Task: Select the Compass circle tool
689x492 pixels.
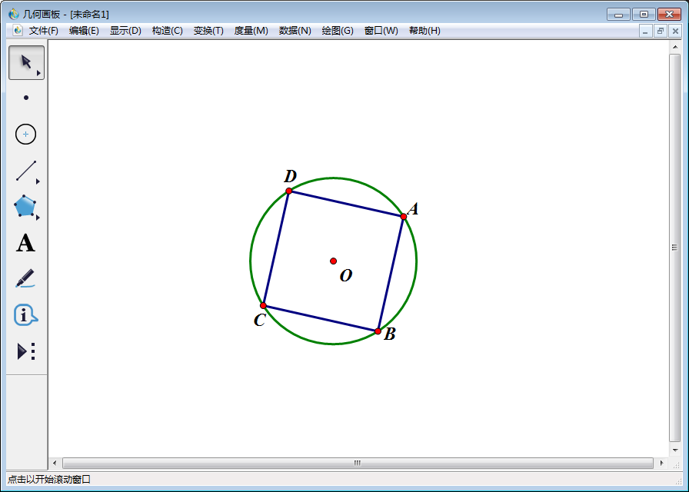Action: (x=26, y=134)
